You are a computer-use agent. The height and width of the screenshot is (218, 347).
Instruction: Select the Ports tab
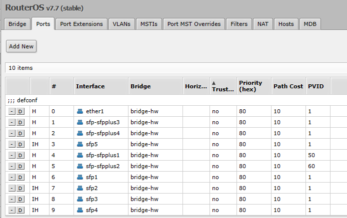tap(43, 24)
